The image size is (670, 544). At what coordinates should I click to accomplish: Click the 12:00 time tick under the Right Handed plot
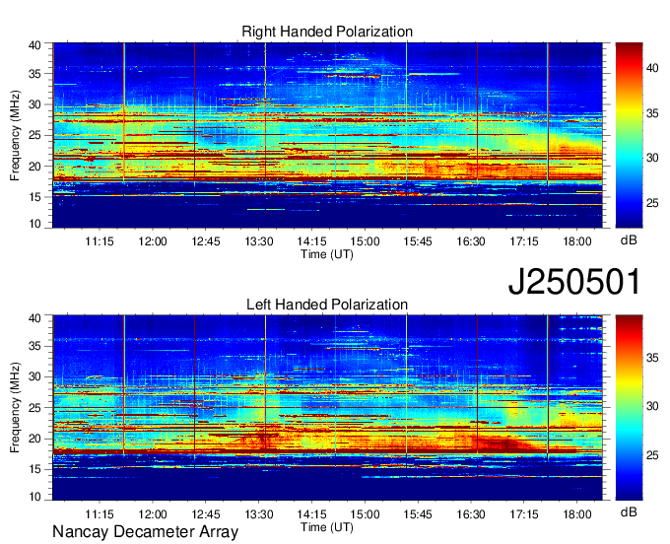[x=153, y=241]
